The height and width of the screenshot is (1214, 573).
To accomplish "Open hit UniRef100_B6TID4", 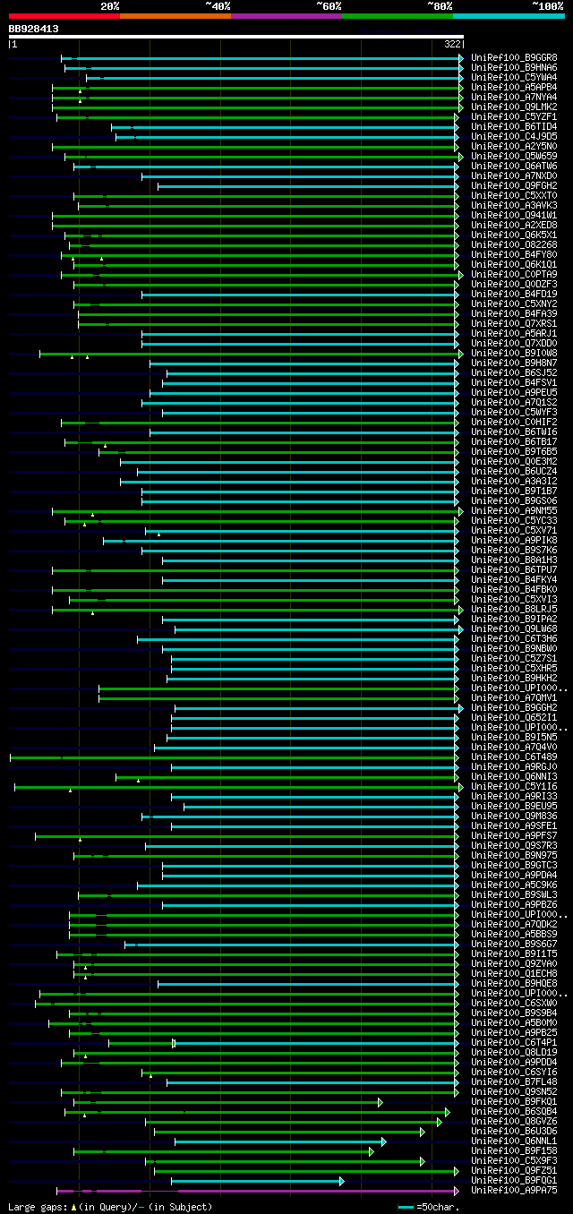I will [x=514, y=126].
